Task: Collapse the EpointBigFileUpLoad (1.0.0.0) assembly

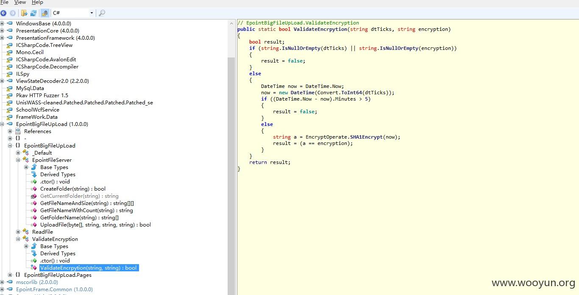Action: click(x=2, y=124)
